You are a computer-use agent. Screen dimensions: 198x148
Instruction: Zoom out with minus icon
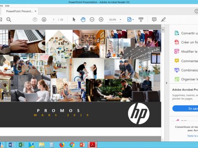click(x=92, y=20)
